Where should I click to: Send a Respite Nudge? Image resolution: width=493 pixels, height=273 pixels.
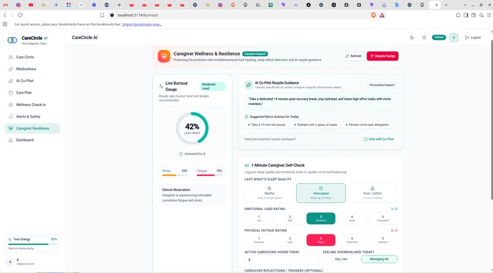click(383, 56)
